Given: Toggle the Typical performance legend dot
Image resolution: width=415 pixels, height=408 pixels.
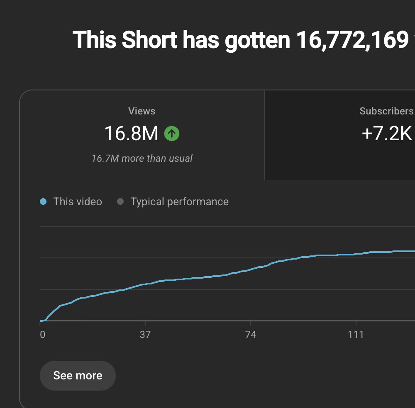Looking at the screenshot, I should tap(120, 202).
